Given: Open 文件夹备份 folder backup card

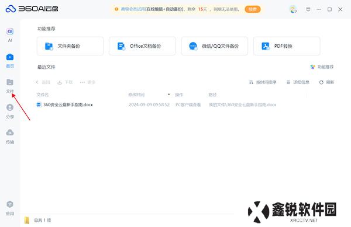Looking at the screenshot, I should (x=70, y=46).
